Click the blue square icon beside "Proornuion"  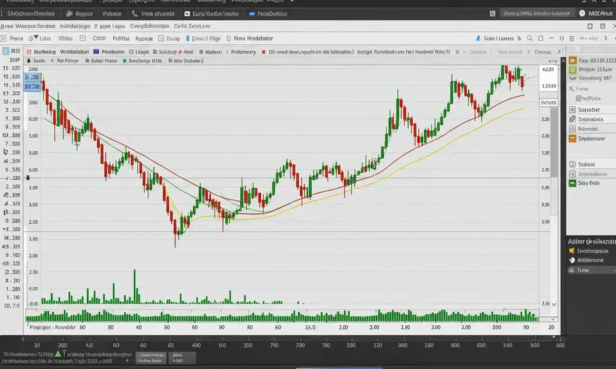(96, 52)
